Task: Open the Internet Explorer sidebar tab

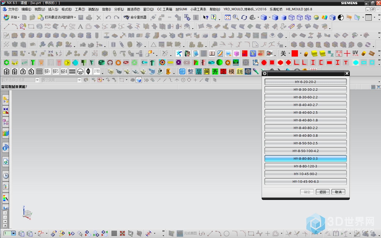Action: tap(6, 162)
